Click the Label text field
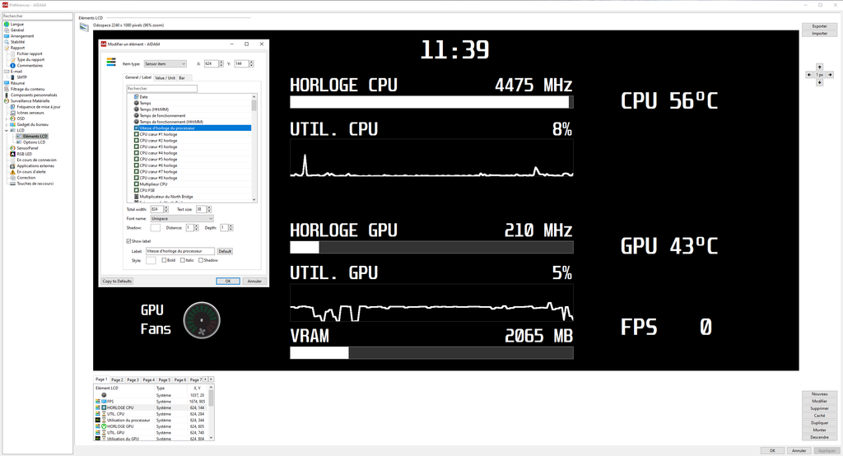The height and width of the screenshot is (456, 843). point(180,251)
